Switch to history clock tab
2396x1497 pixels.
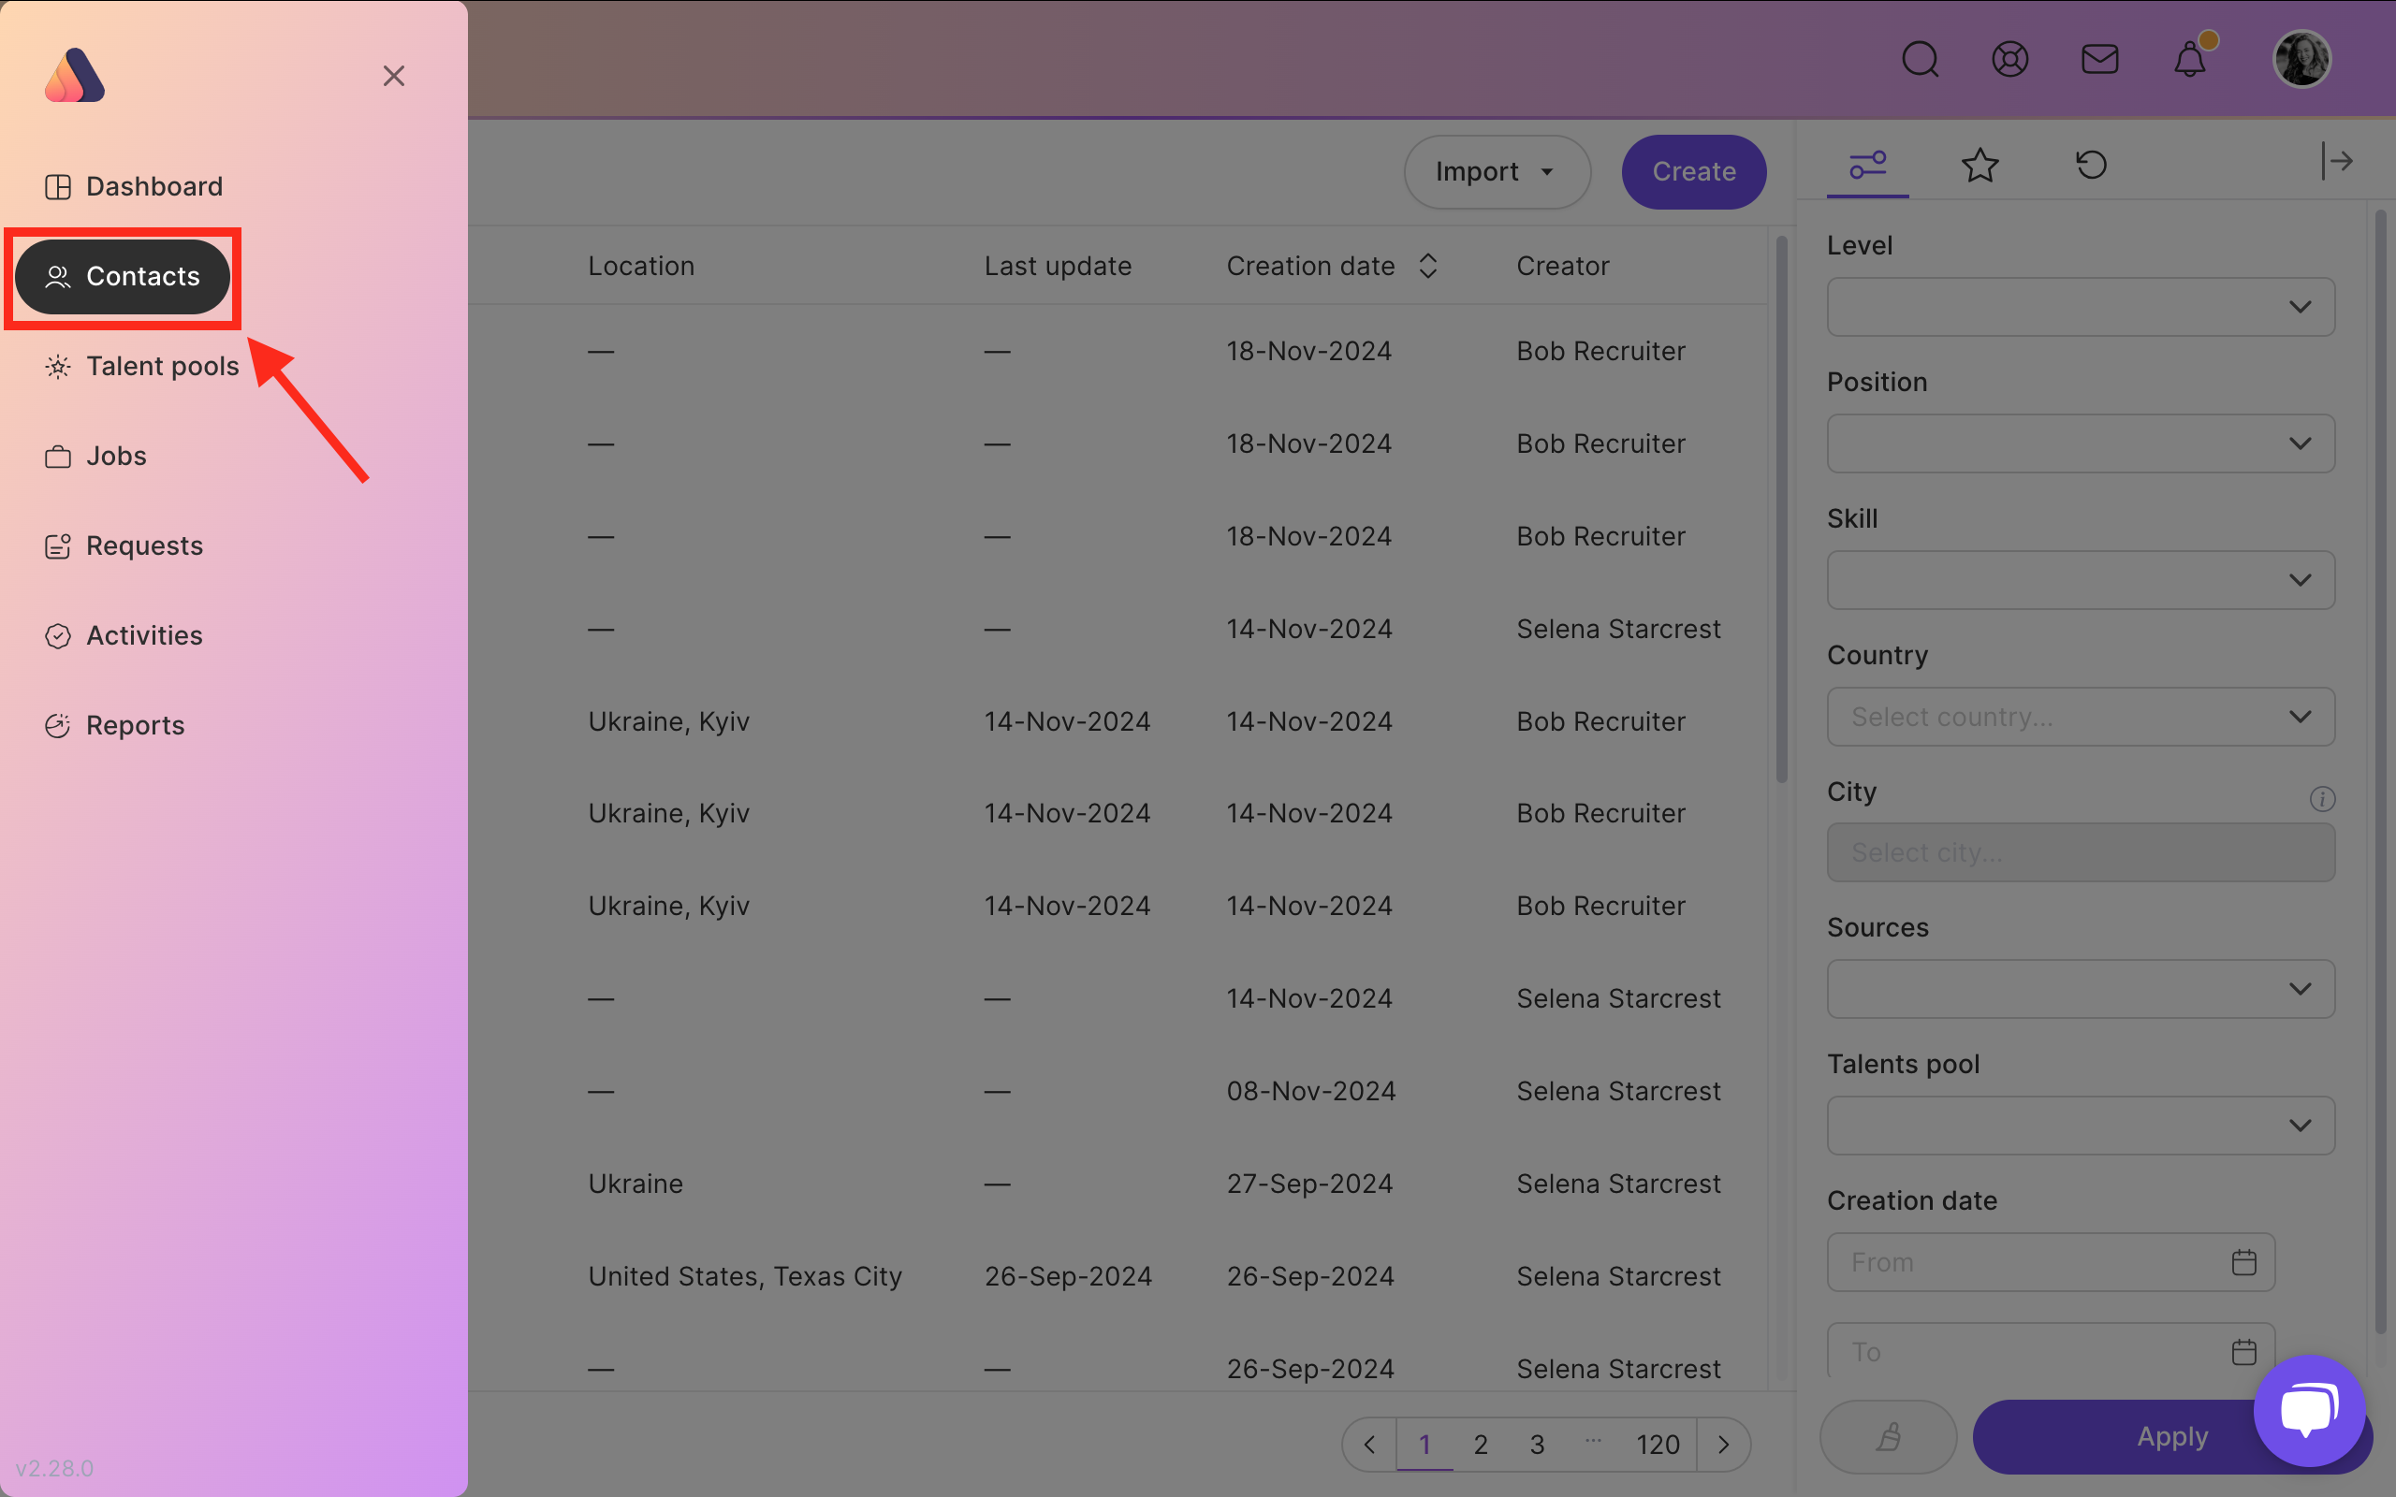[2091, 165]
